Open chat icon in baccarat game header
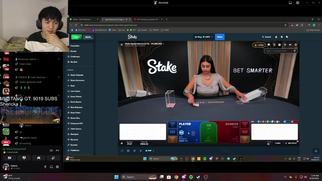 click(x=269, y=45)
